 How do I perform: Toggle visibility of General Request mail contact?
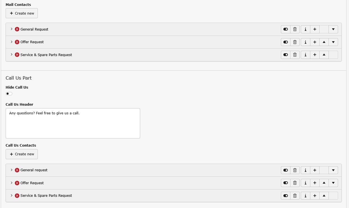click(x=286, y=29)
